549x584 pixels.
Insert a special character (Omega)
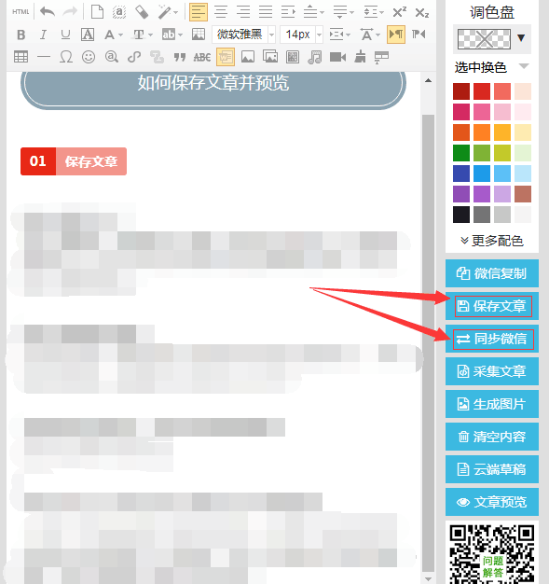pyautogui.click(x=66, y=57)
